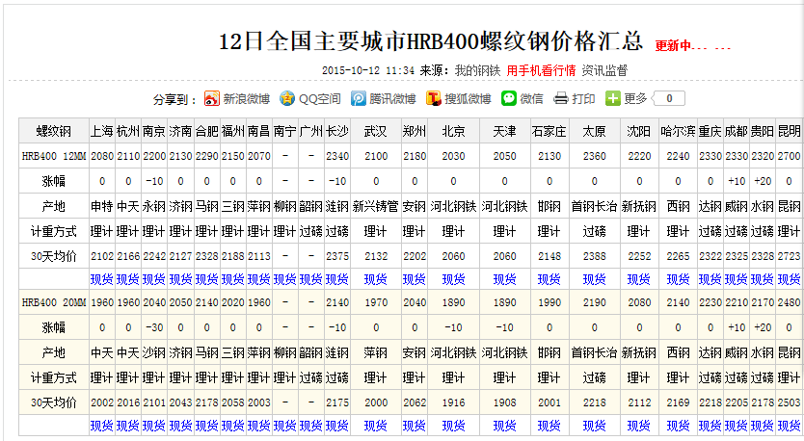Click the 12MM 现货 link under 昆明

pyautogui.click(x=789, y=279)
